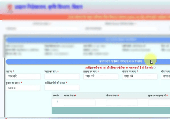Viewport: 170px width, 119px height.
Task: Click the खेसरा संख्या column header
Action: point(112,96)
